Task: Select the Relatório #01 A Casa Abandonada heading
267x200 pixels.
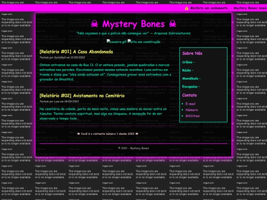Action: [x=76, y=52]
